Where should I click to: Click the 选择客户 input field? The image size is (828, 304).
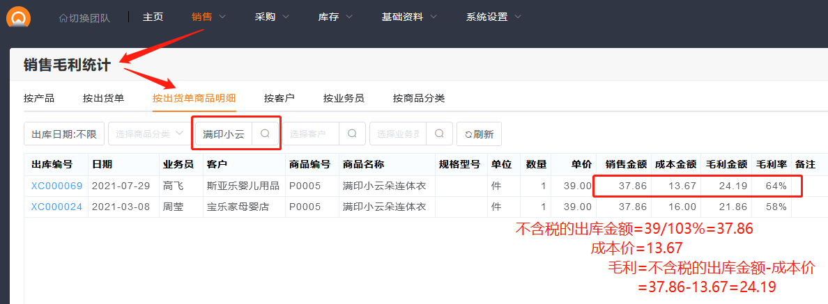click(x=312, y=134)
